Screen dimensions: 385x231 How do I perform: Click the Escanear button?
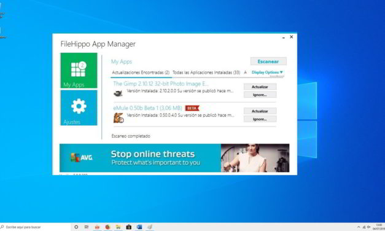(268, 61)
